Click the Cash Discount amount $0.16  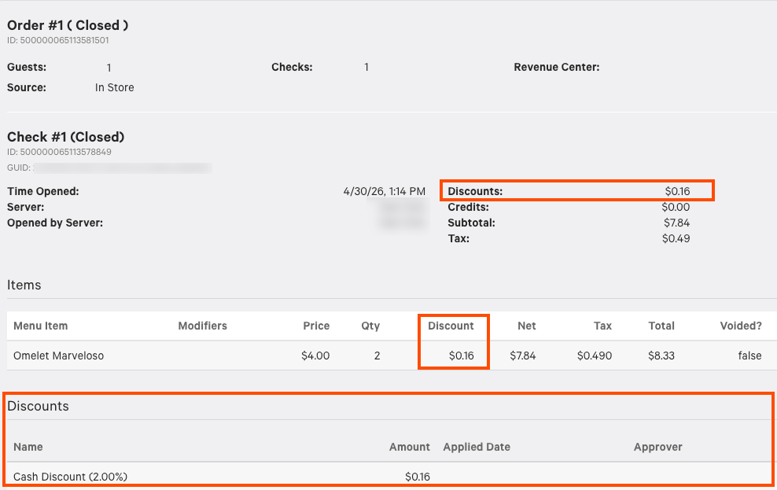(x=418, y=477)
